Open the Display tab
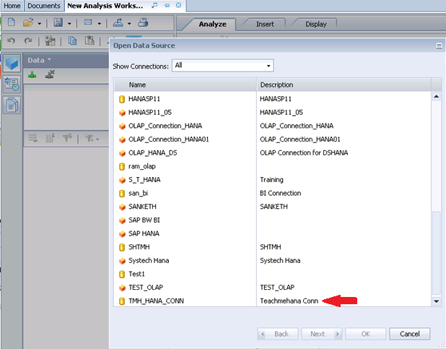Image resolution: width=446 pixels, height=349 pixels. tap(315, 24)
